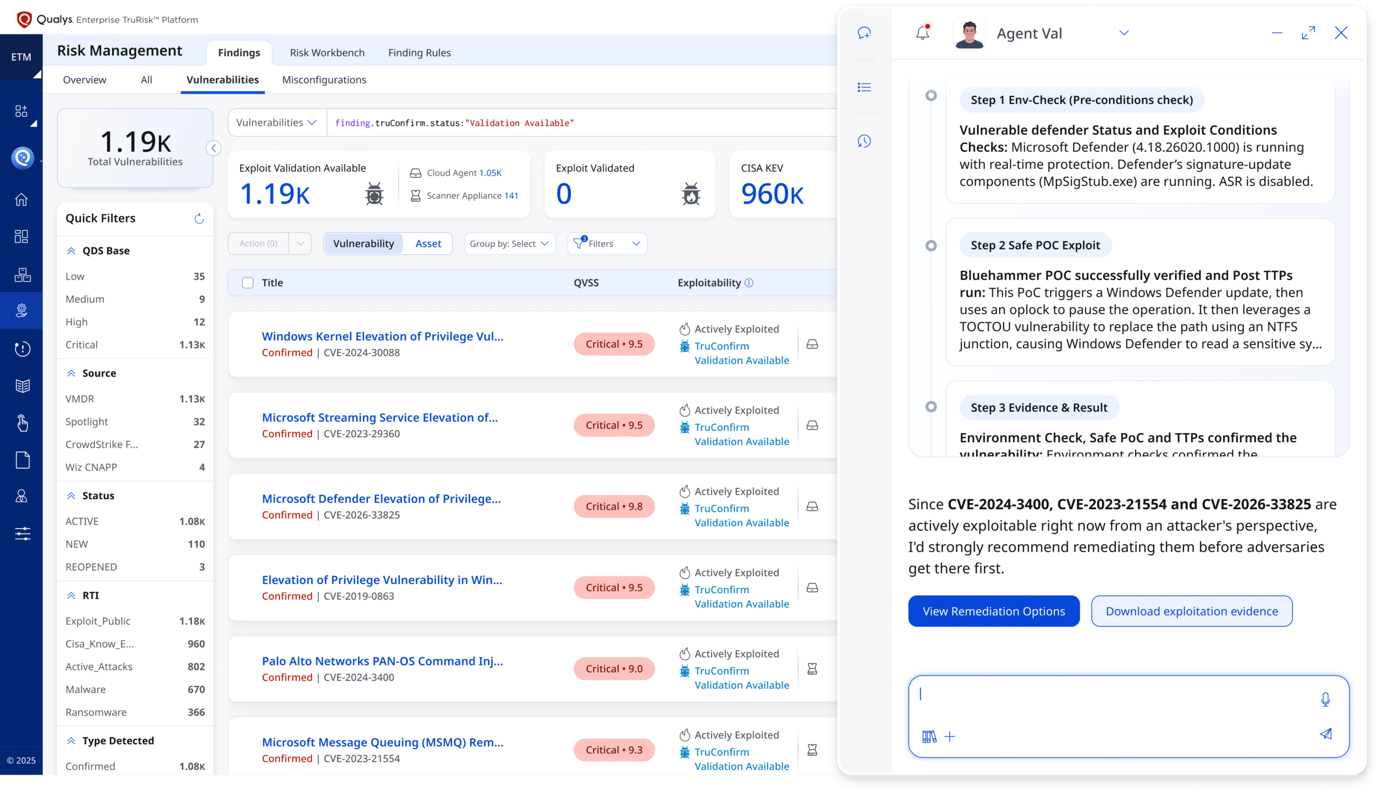Open the alert clock icon in sidebar
The image size is (1379, 792).
pyautogui.click(x=22, y=349)
